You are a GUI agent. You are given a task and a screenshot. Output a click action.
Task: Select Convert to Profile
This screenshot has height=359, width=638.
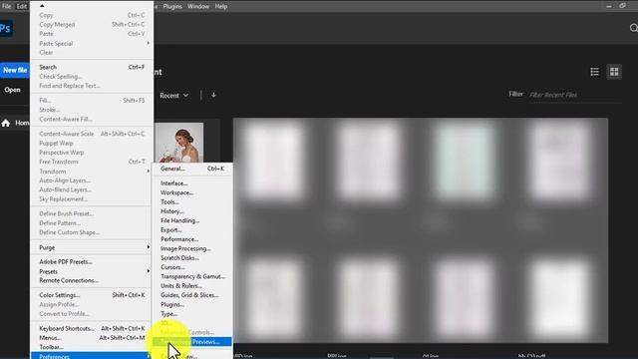[92, 314]
